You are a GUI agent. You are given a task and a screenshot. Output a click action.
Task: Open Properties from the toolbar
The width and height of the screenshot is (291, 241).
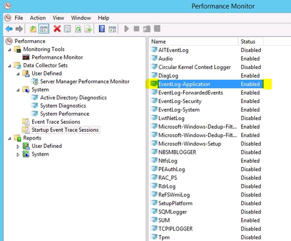67,29
